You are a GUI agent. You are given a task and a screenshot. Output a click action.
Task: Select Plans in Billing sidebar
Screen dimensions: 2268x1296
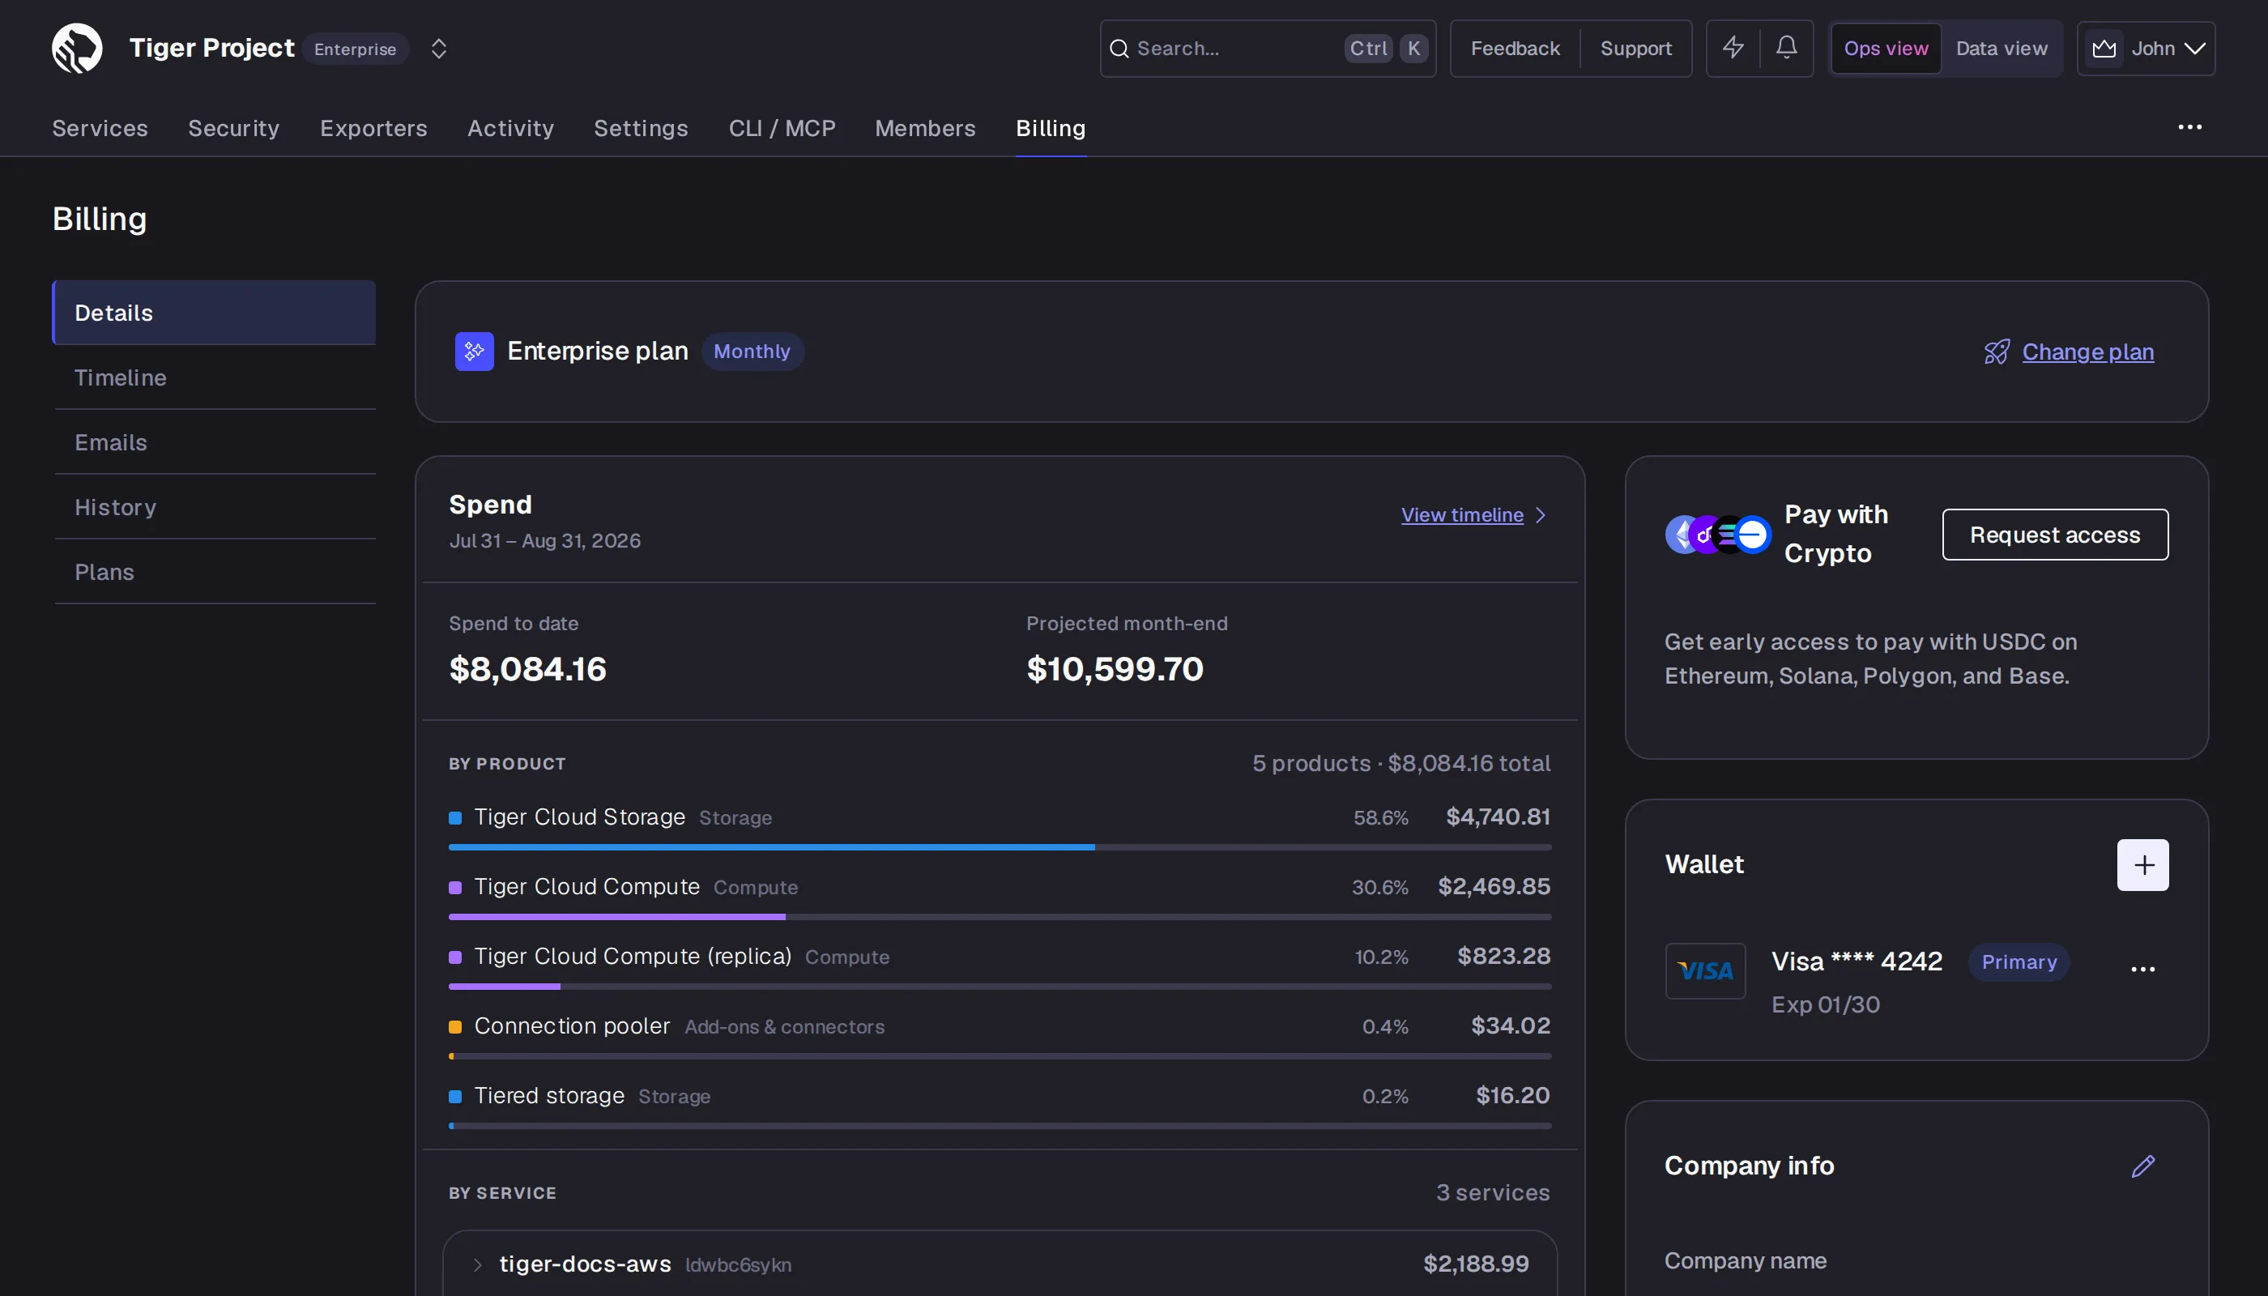[x=214, y=573]
